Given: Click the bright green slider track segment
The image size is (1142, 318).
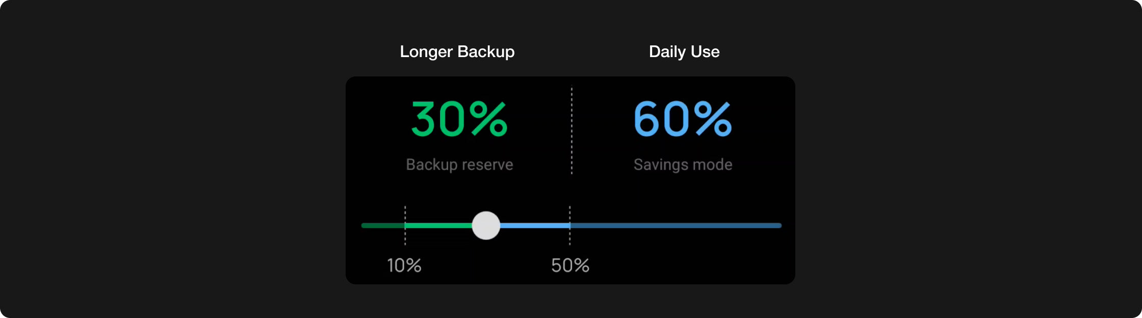Looking at the screenshot, I should click(x=438, y=225).
